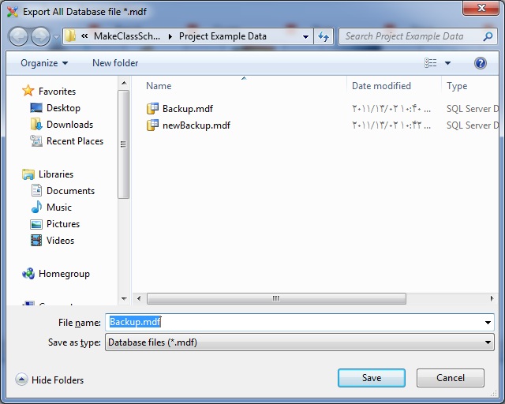Select Project Example Data breadcrumb
Image resolution: width=505 pixels, height=404 pixels.
pyautogui.click(x=223, y=36)
